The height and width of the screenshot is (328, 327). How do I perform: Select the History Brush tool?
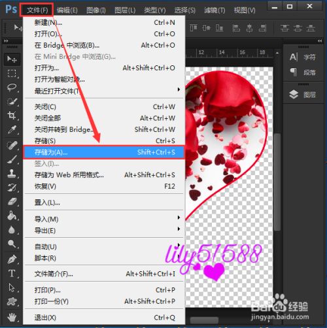(x=12, y=188)
